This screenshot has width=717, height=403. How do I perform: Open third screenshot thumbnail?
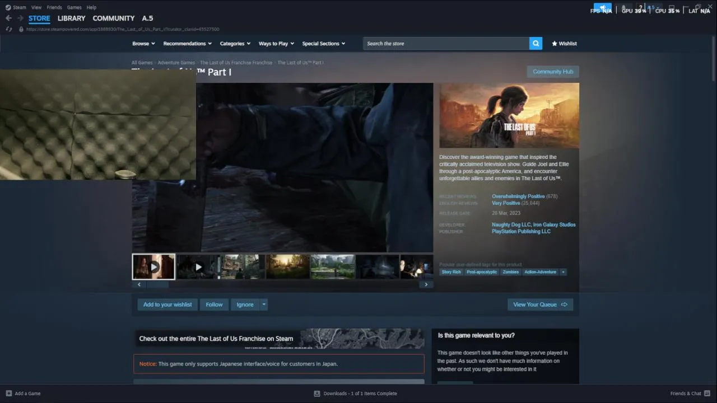[242, 267]
